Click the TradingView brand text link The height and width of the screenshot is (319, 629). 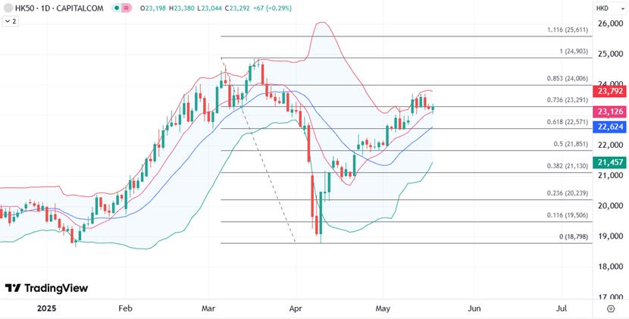56,288
